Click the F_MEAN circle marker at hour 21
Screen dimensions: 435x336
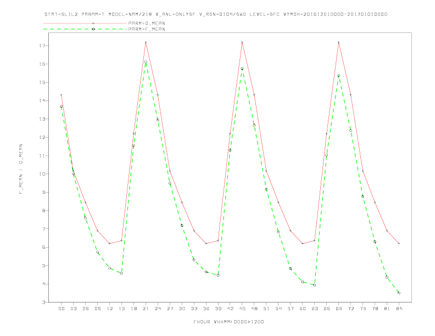[x=146, y=62]
